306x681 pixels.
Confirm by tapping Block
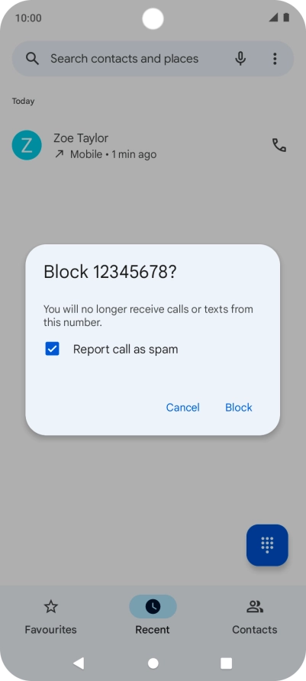238,408
